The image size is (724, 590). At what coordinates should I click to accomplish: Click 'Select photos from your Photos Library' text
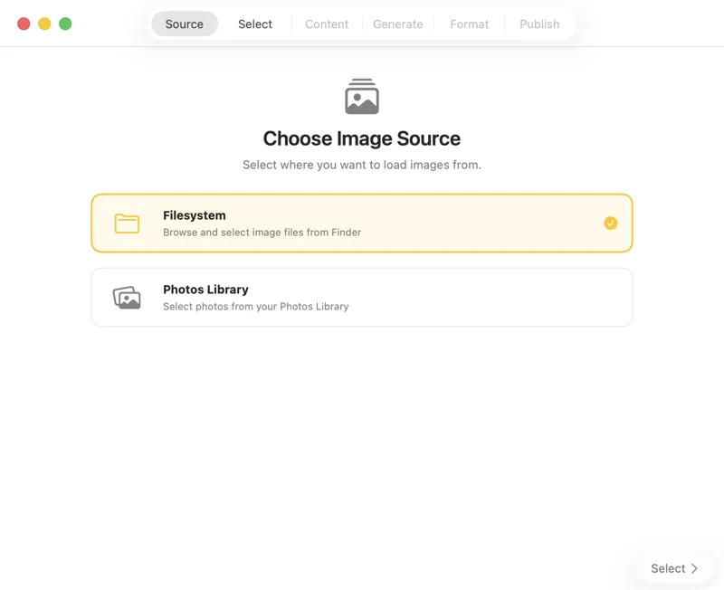256,307
